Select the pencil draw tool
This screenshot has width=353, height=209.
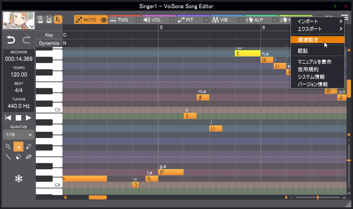pyautogui.click(x=29, y=147)
